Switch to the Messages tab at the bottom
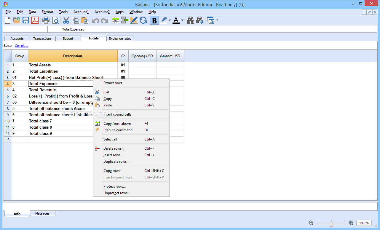 (x=42, y=213)
